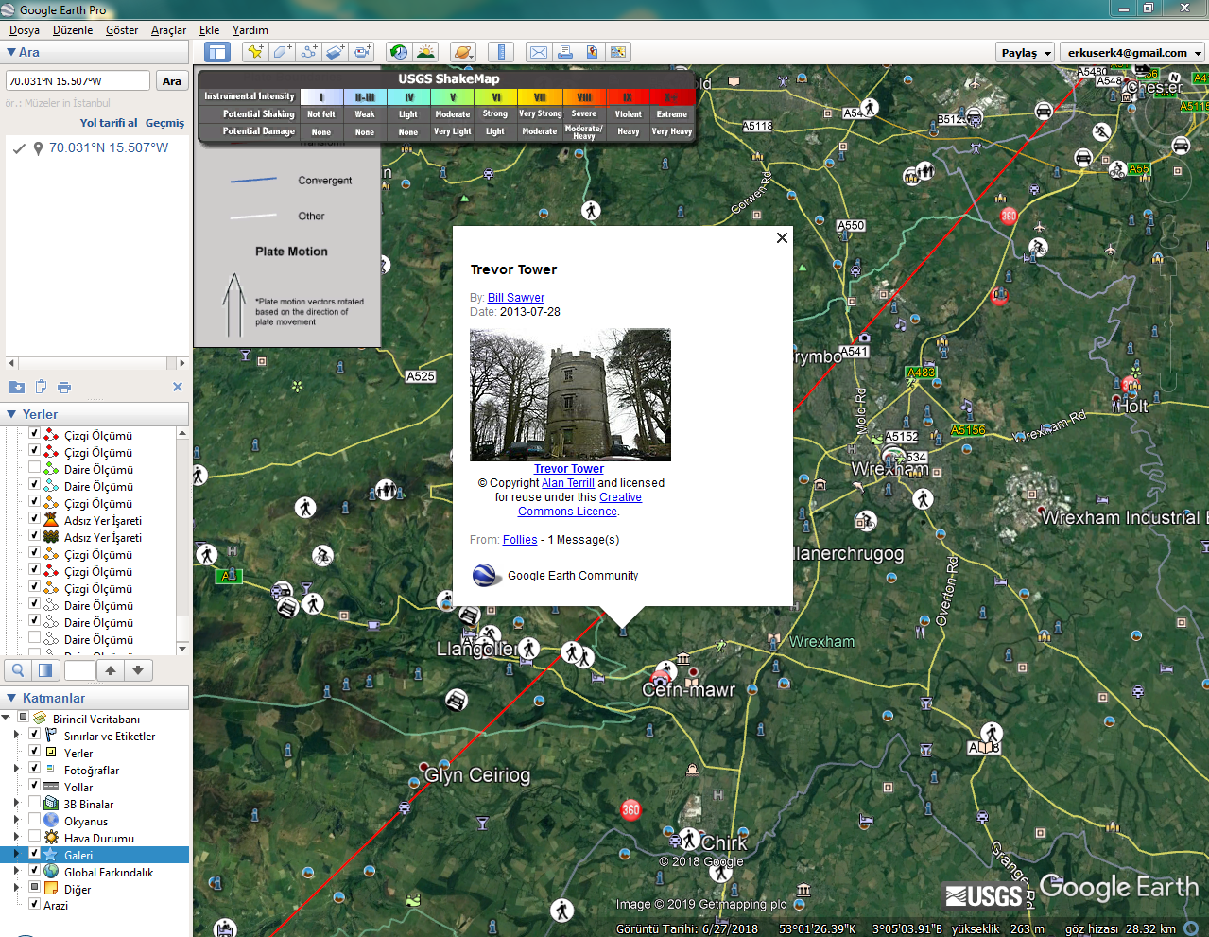The image size is (1209, 937).
Task: Click the email envelope toolbar icon
Action: click(538, 52)
